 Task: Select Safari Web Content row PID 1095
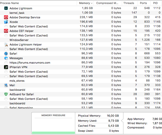pos(81,49)
